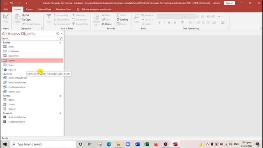Open Word from the taskbar
The height and width of the screenshot is (148, 263).
click(x=137, y=144)
